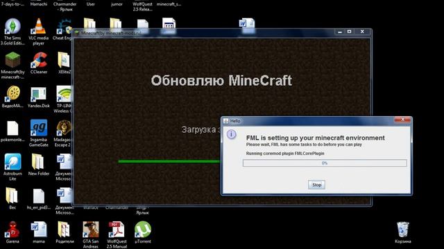Open Документ Microso... icon beside hs_err_pid3
This screenshot has height=249, width=444.
point(64,196)
